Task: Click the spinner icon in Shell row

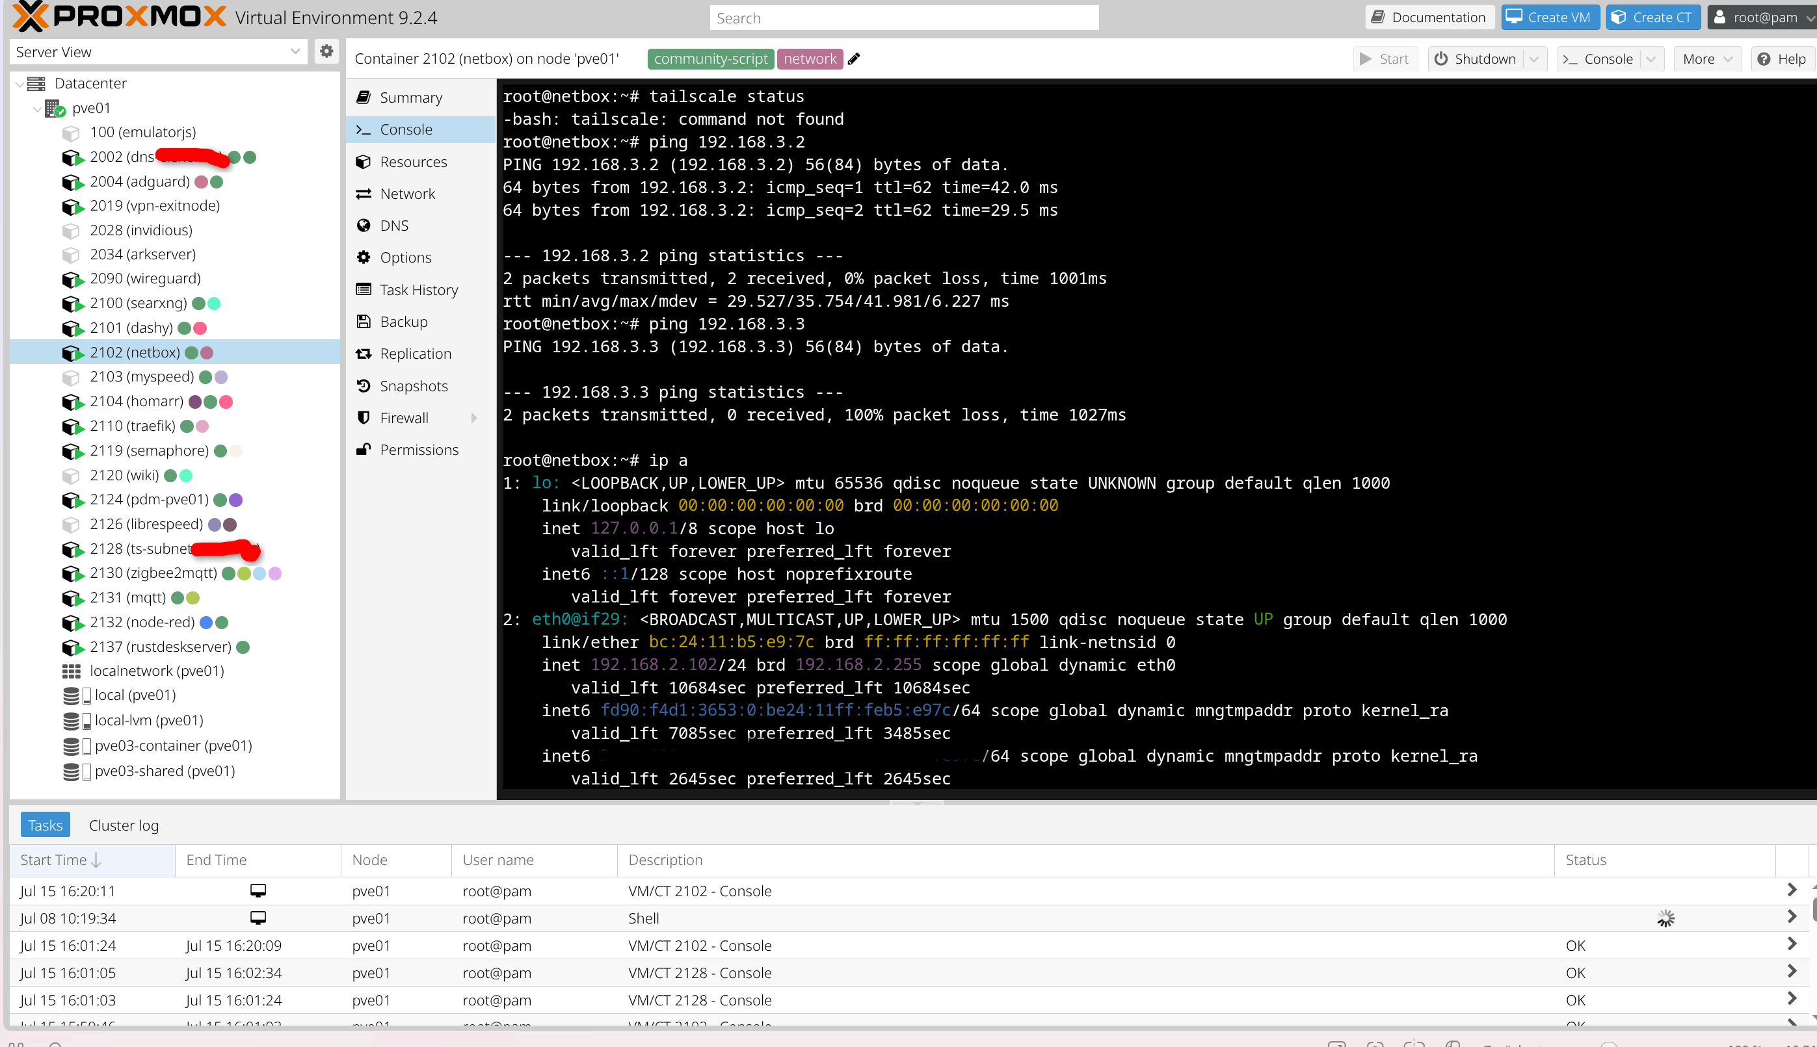Action: [1666, 918]
